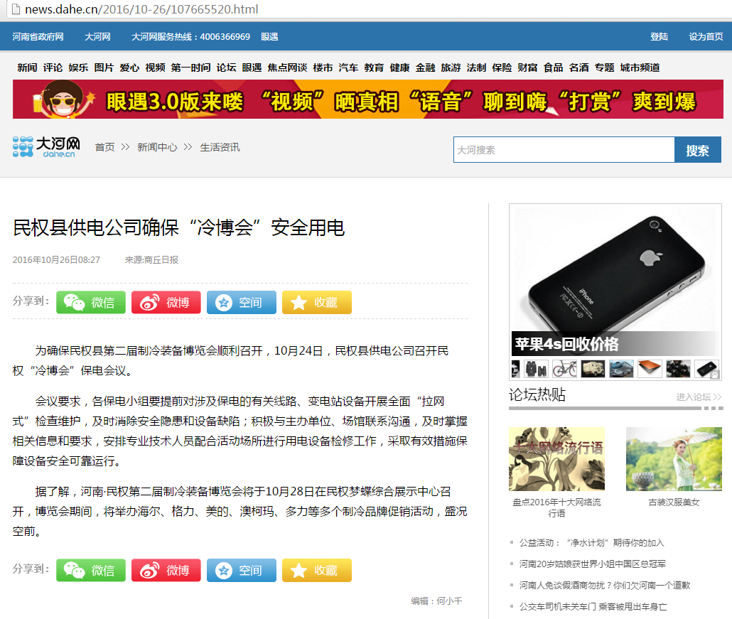
Task: Open the 古装汉服美女 forum thumbnail
Action: pos(674,459)
